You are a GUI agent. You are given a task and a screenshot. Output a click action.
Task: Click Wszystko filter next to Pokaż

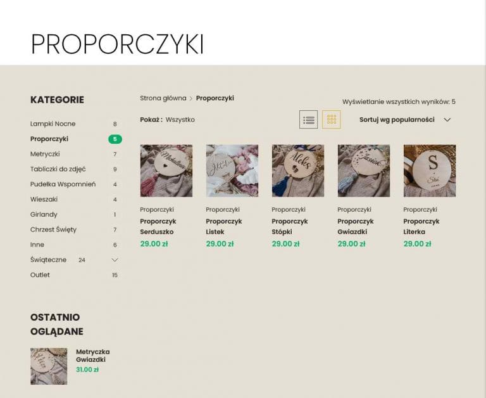pos(180,120)
